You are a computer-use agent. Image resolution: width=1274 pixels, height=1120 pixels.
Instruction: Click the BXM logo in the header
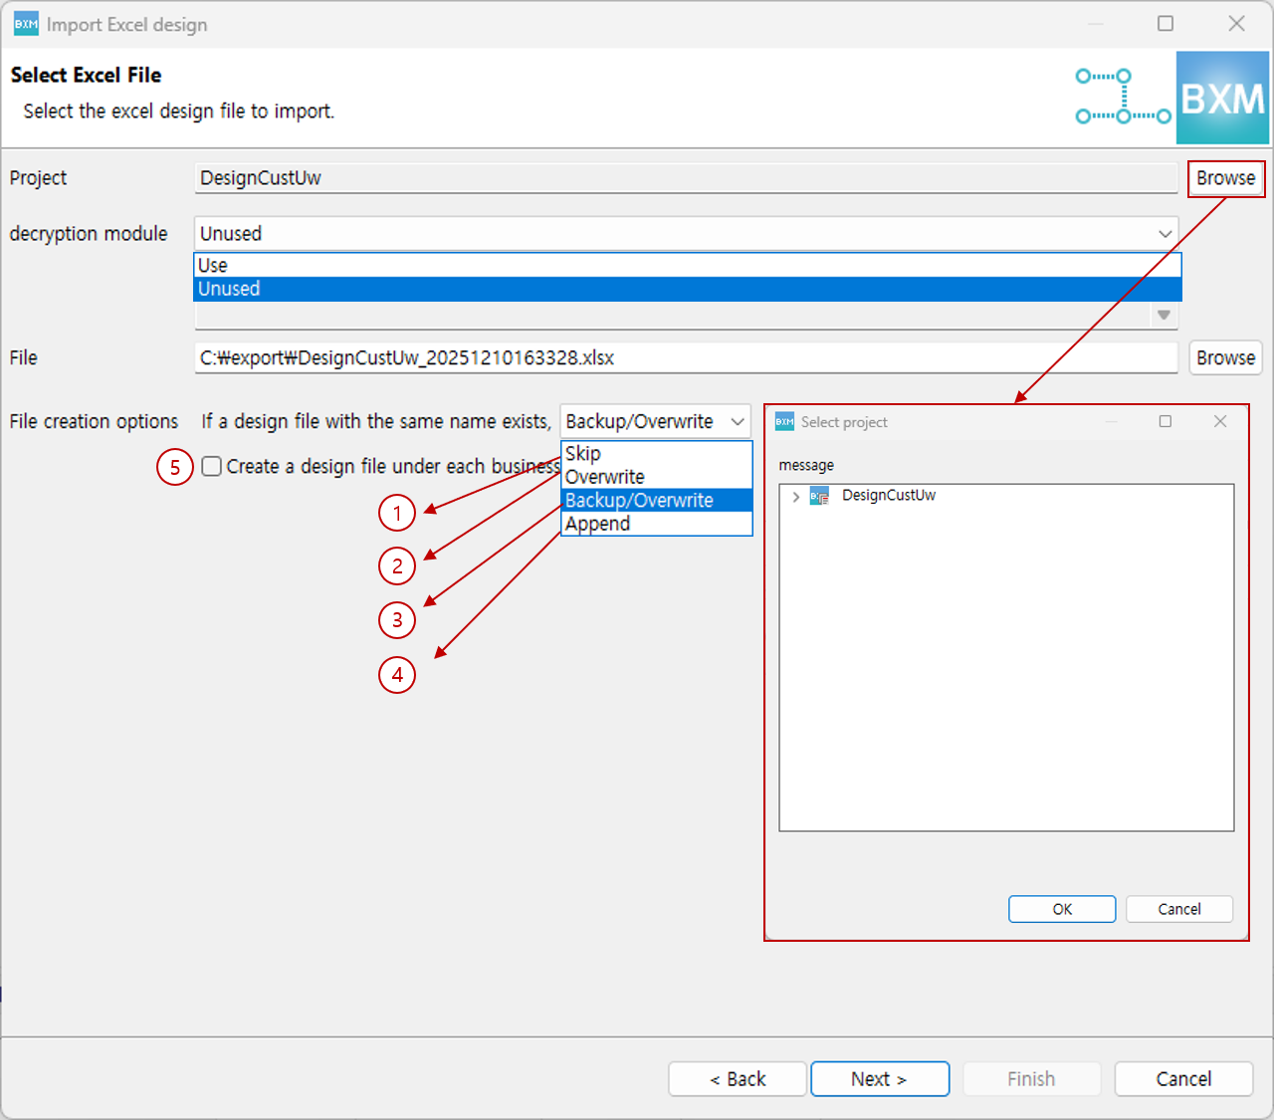(x=1222, y=99)
